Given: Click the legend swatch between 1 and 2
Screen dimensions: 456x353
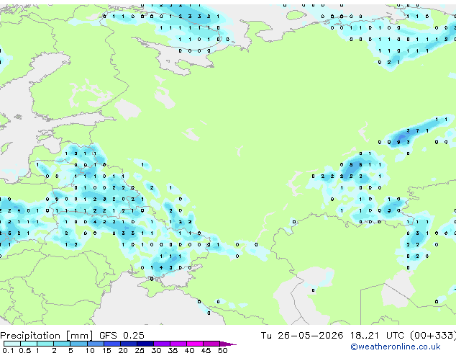Looking at the screenshot, I should point(45,344).
